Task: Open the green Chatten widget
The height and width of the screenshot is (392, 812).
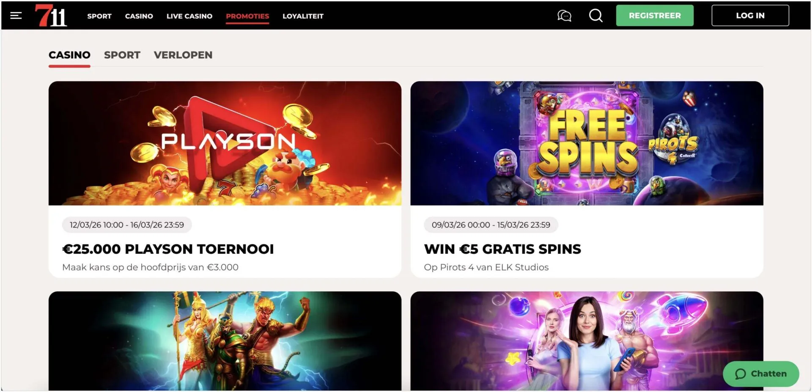Action: (761, 374)
